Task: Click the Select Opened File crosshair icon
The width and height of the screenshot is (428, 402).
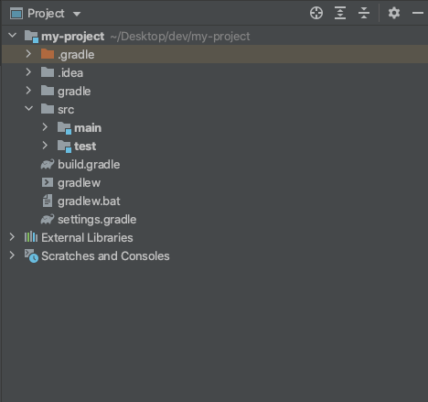Action: [316, 13]
